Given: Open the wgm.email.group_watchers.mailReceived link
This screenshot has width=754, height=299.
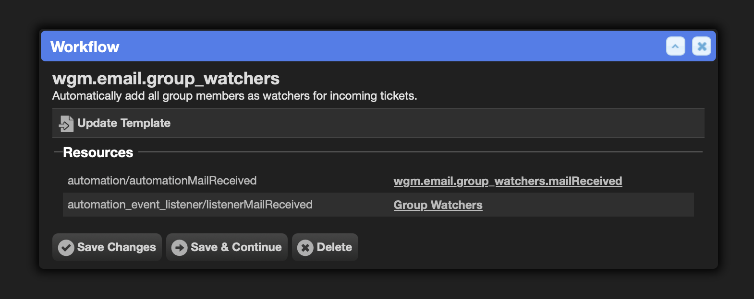Looking at the screenshot, I should (x=508, y=181).
